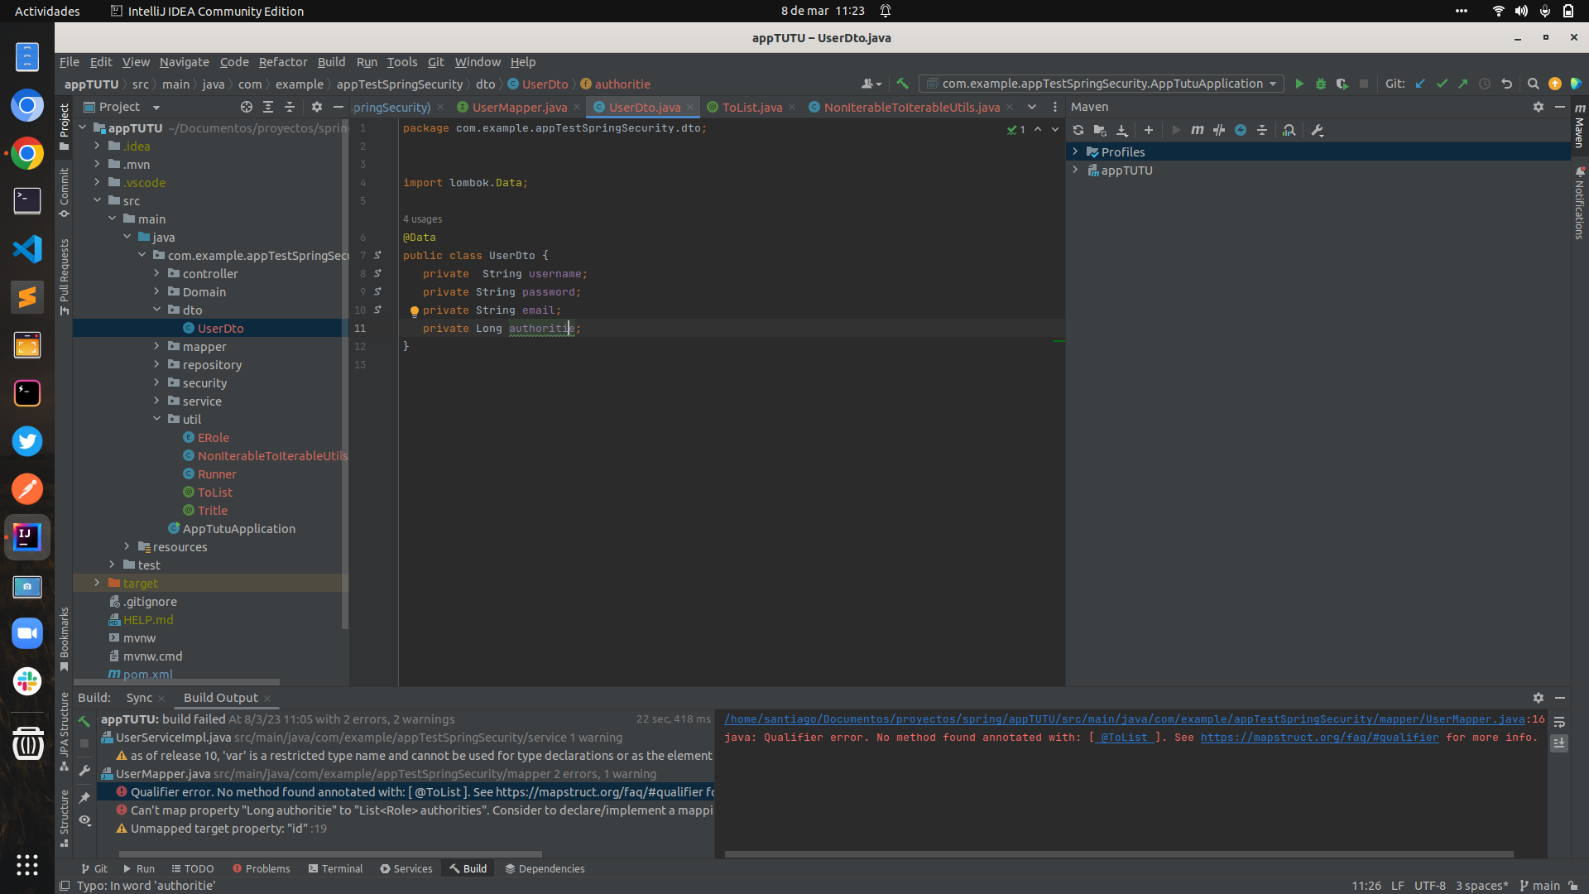Open the Problems tool window button

click(262, 868)
